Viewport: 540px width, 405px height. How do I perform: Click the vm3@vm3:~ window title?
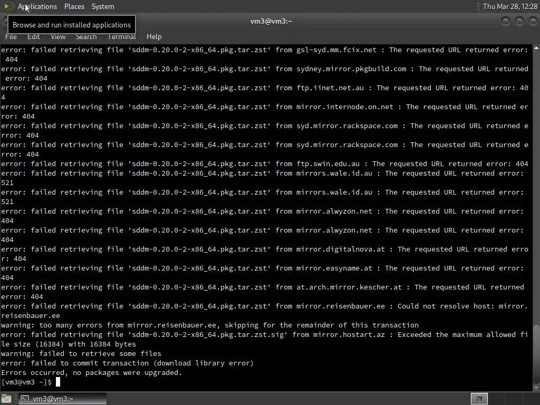271,21
